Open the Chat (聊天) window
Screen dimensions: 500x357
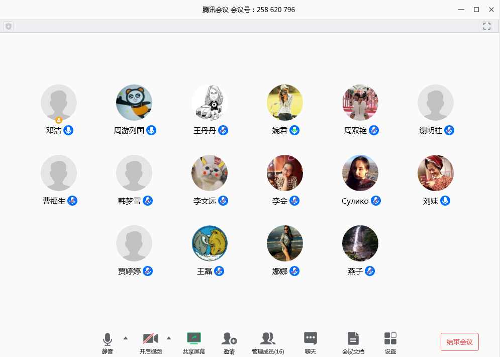311,338
